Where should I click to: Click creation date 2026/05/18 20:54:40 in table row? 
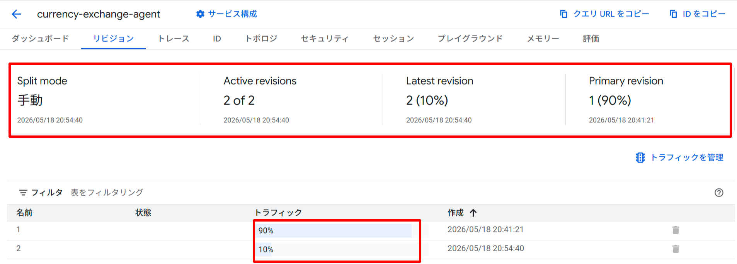coord(486,249)
